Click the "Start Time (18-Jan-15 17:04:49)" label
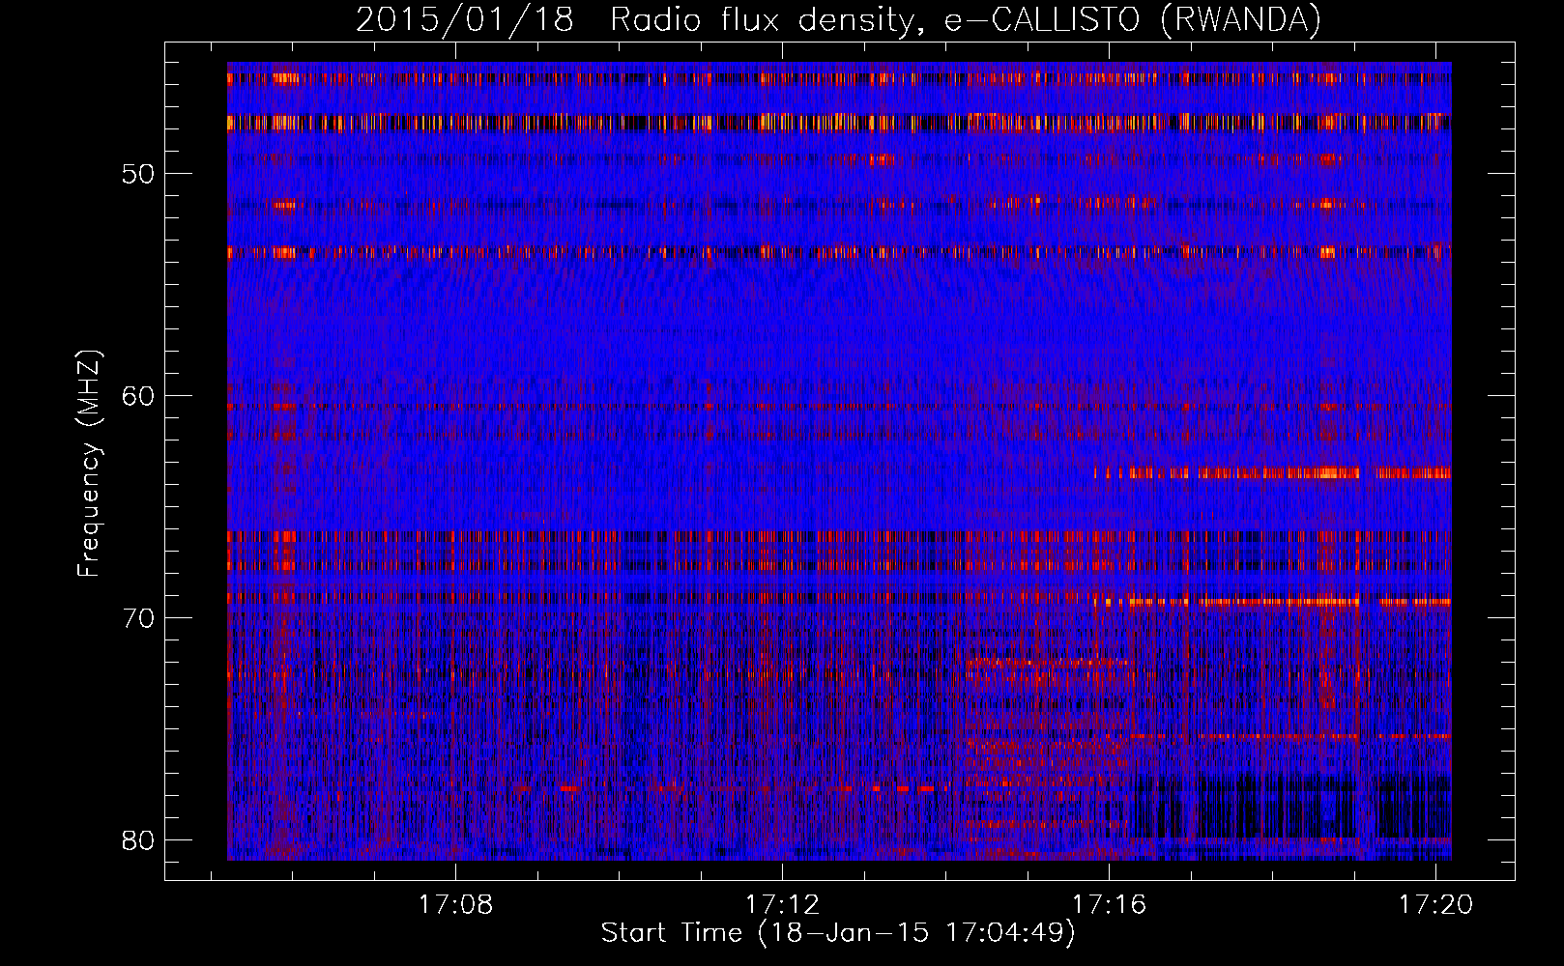The width and height of the screenshot is (1564, 966). pyautogui.click(x=838, y=933)
